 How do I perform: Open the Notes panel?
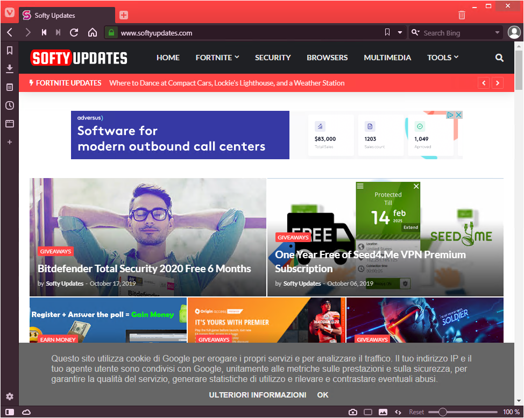[10, 87]
